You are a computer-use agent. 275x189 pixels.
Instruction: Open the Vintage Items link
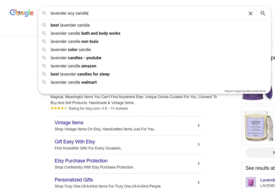pos(69,123)
